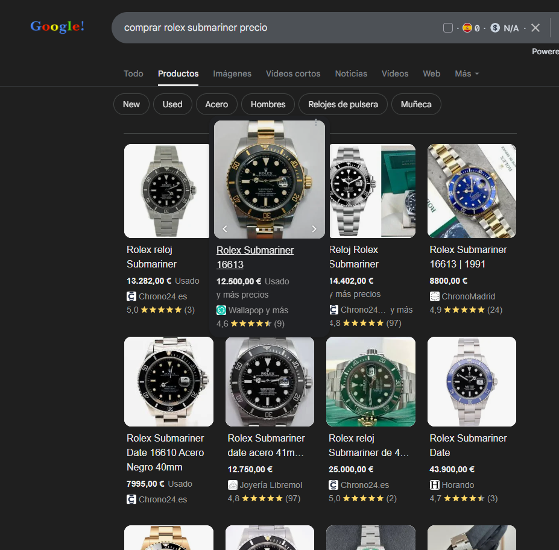Screen dimensions: 559x550
Task: Expand 'y más precios' under 12.500,00 € listing
Action: (x=242, y=295)
